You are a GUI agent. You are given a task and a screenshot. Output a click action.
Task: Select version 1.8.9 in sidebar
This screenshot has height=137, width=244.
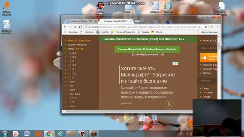(x=71, y=90)
